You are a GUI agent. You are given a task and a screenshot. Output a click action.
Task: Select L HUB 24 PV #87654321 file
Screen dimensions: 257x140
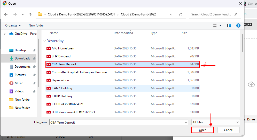point(123,104)
